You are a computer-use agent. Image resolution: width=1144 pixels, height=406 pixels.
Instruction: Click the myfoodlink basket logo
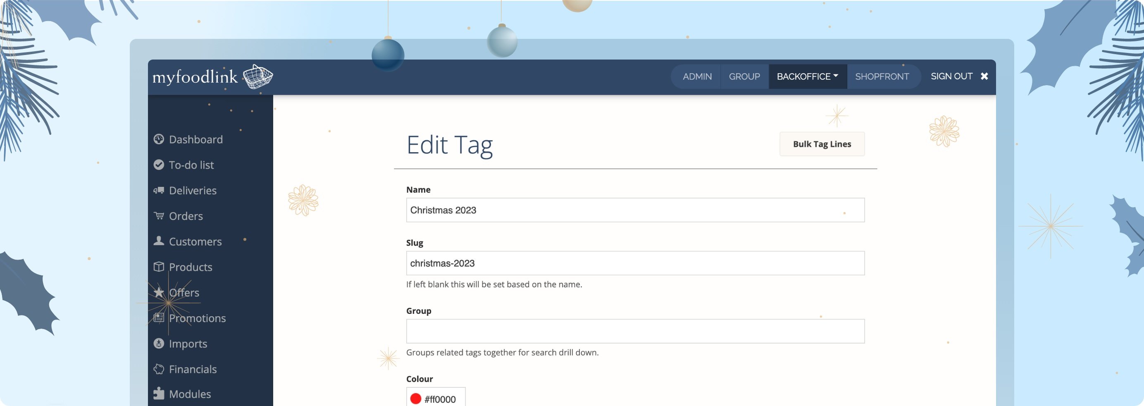click(258, 76)
